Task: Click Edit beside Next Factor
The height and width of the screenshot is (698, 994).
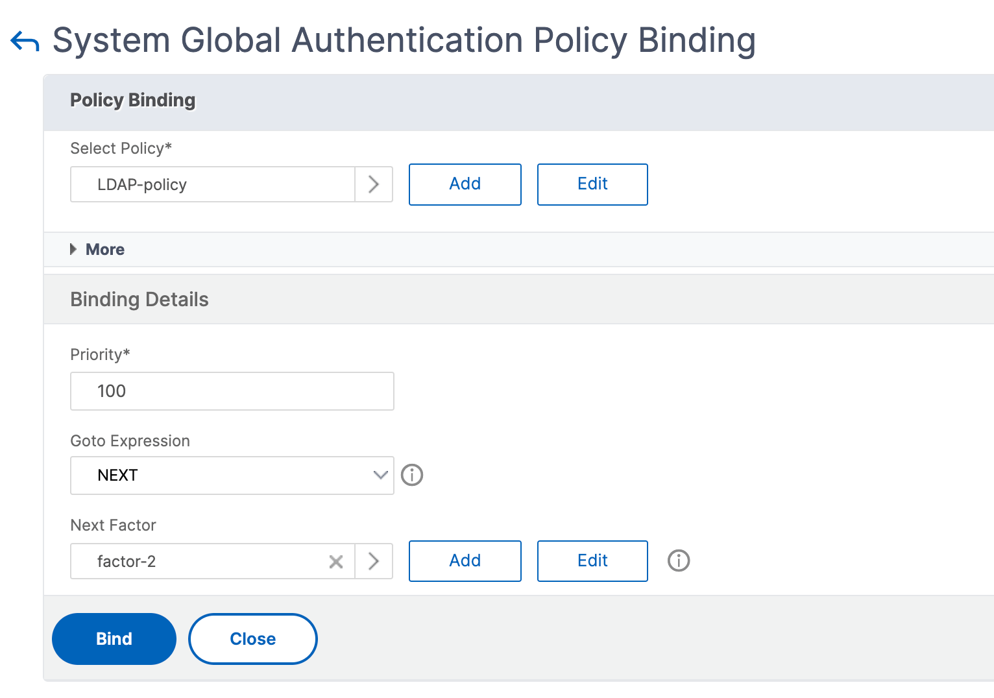Action: coord(592,560)
